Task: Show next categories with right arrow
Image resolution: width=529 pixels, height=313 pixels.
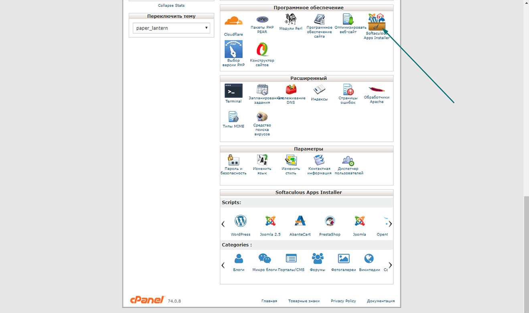Action: (390, 265)
